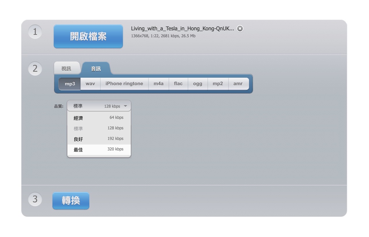
Task: Choose the wav format
Action: 90,84
